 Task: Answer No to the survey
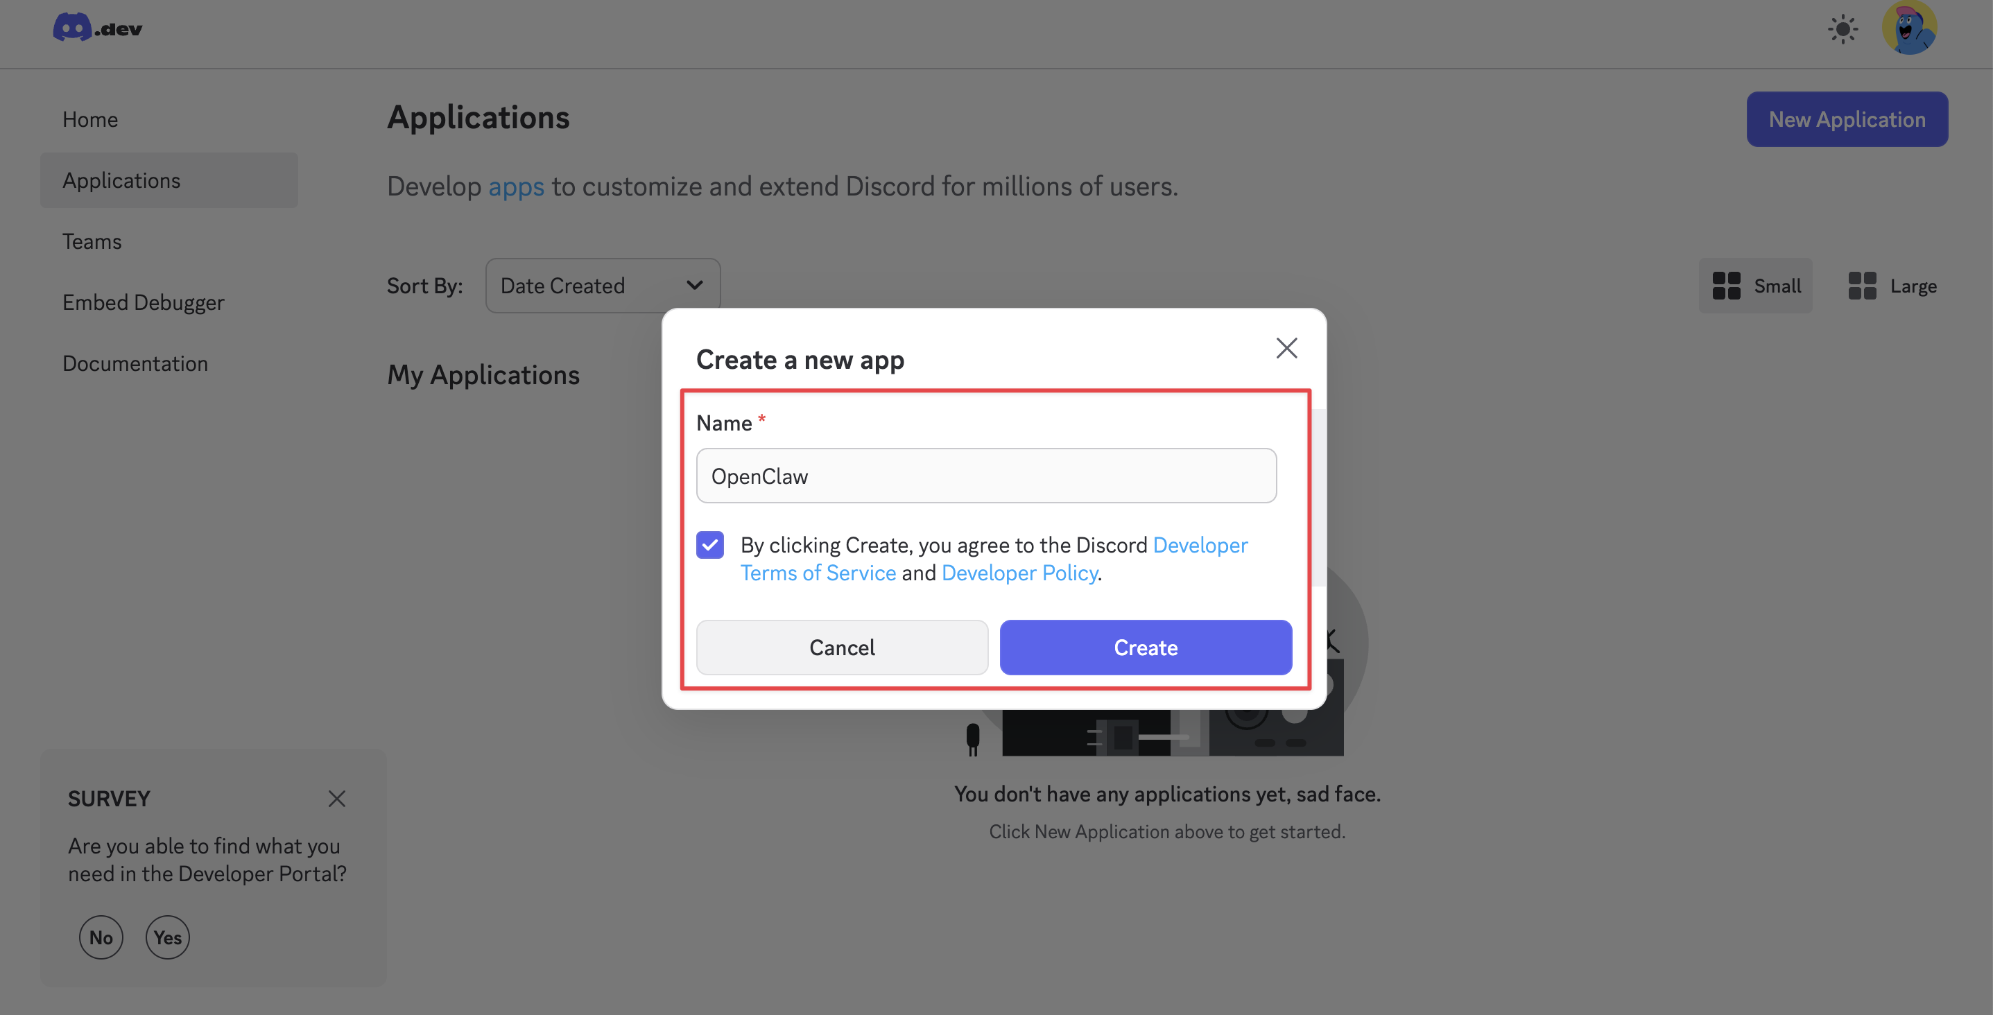tap(101, 937)
